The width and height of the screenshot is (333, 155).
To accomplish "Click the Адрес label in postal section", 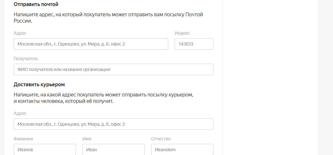I will (20, 33).
